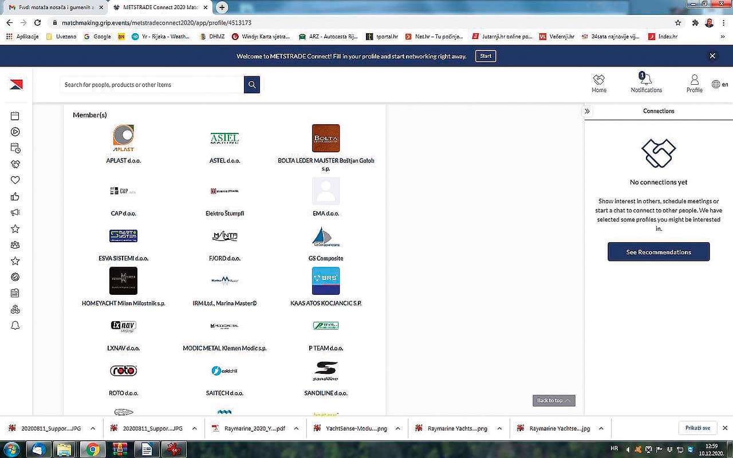This screenshot has width=733, height=458.
Task: Open HOMEYACHT Milan Milostnik s.p. logo
Action: (x=124, y=281)
